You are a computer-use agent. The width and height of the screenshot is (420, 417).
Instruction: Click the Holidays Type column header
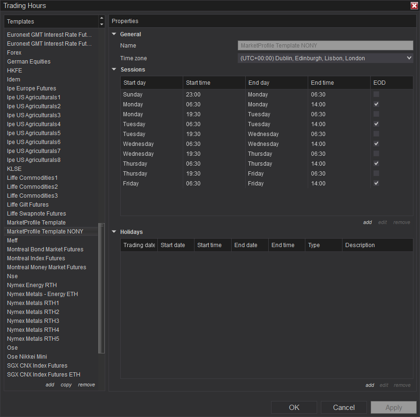pyautogui.click(x=323, y=245)
